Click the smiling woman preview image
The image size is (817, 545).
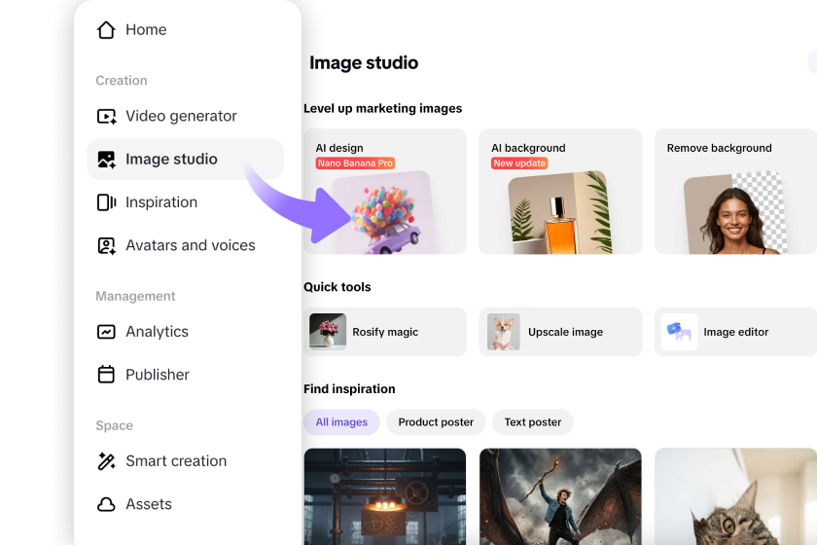pos(735,213)
